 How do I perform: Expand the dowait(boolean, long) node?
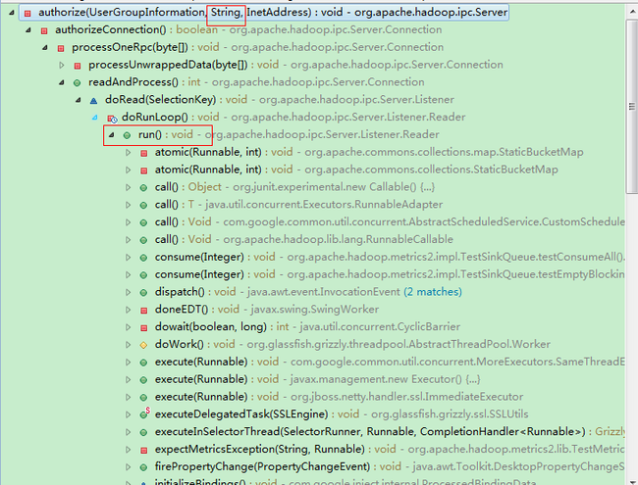(x=128, y=327)
